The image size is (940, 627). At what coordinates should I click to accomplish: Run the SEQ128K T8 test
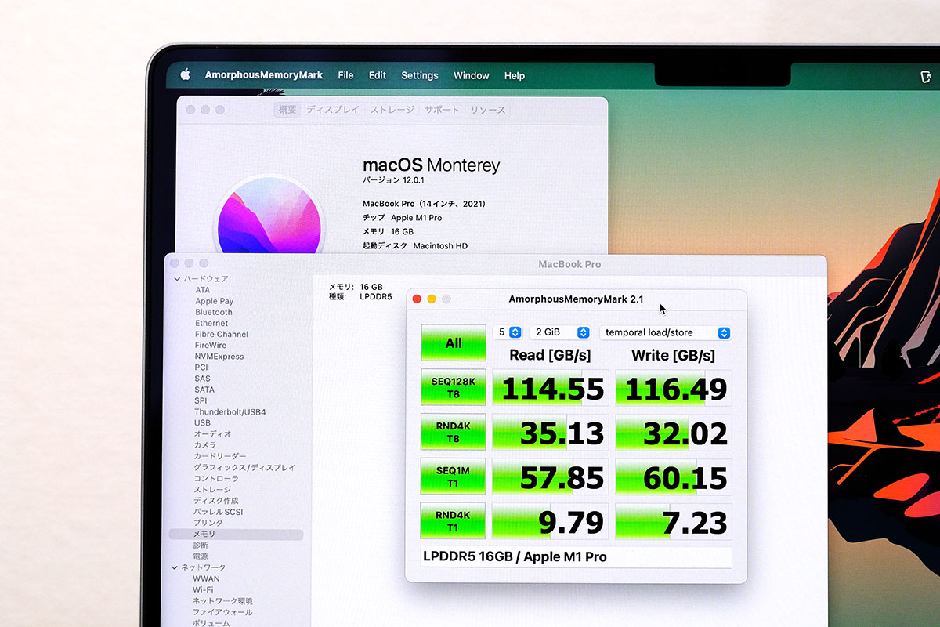pyautogui.click(x=454, y=387)
